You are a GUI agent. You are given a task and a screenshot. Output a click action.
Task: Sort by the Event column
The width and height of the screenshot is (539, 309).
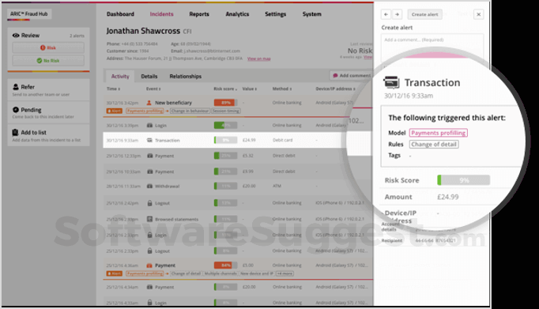(x=153, y=89)
